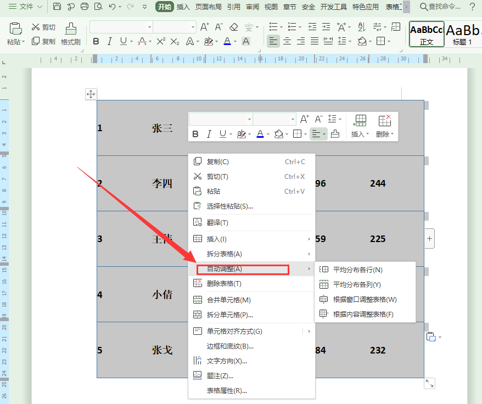Click 删除表格(T) in context menu
This screenshot has width=482, height=404.
(251, 283)
